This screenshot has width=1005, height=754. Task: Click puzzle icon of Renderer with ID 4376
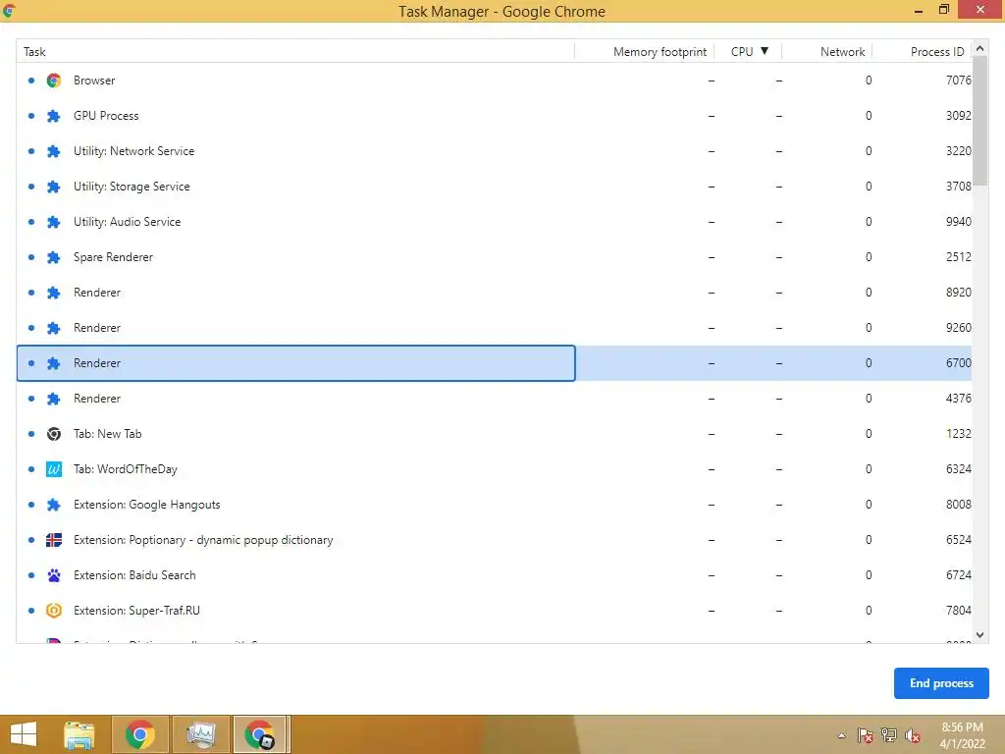point(54,399)
